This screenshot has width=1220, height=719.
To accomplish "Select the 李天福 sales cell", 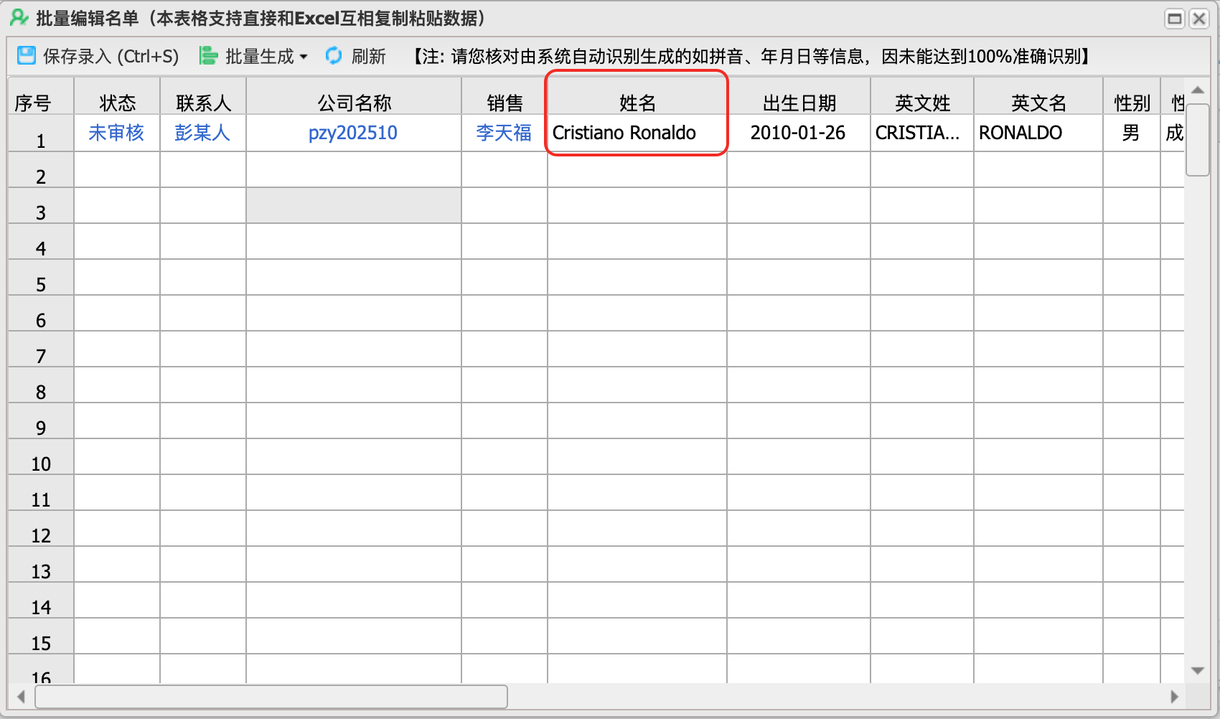I will 504,133.
